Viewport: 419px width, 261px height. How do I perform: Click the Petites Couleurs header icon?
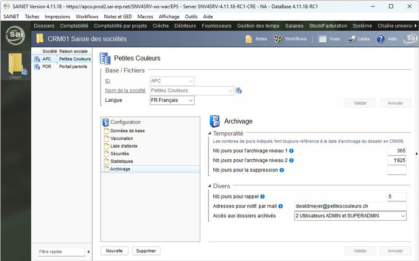105,59
